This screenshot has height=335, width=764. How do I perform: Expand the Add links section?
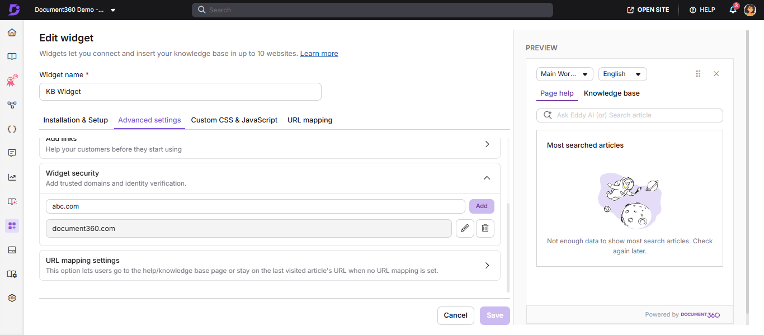487,144
